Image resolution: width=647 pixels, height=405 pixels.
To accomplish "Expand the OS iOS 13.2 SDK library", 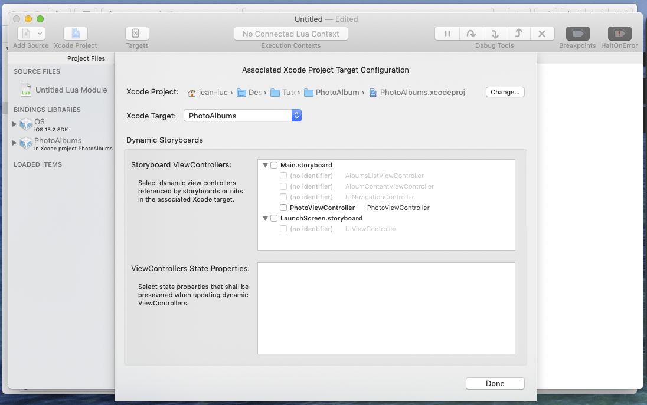I will [x=14, y=124].
